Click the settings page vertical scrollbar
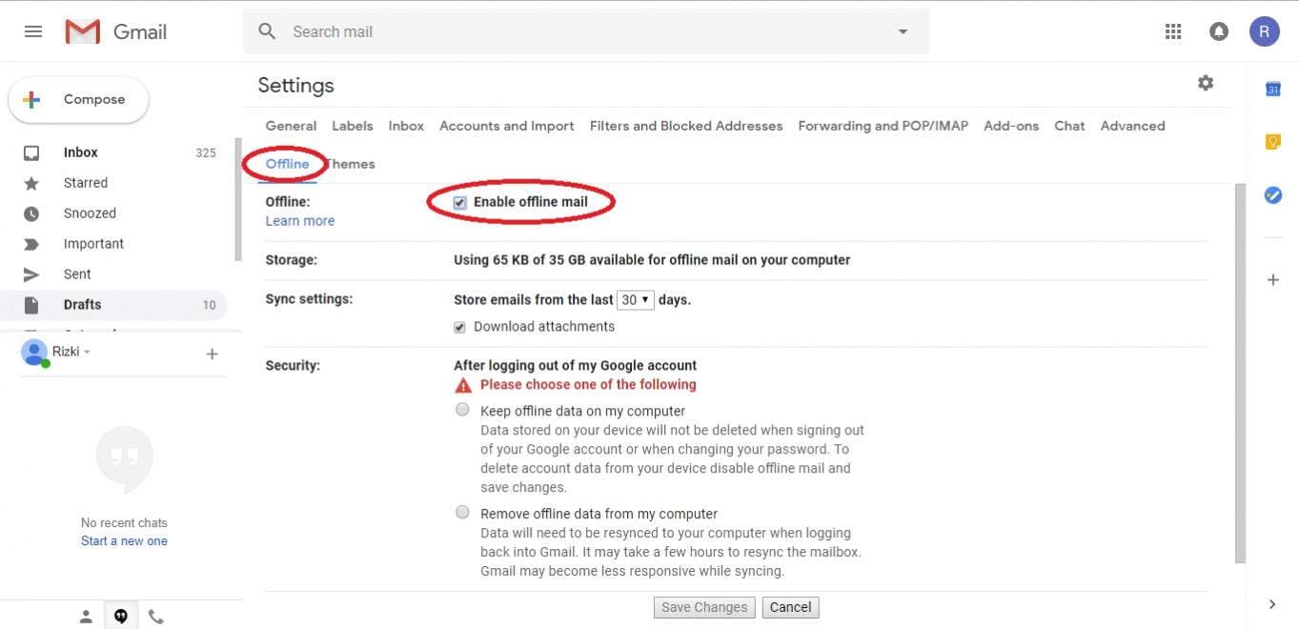 pos(1239,372)
